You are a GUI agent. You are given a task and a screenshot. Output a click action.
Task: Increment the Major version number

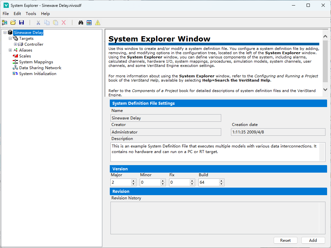(134, 181)
